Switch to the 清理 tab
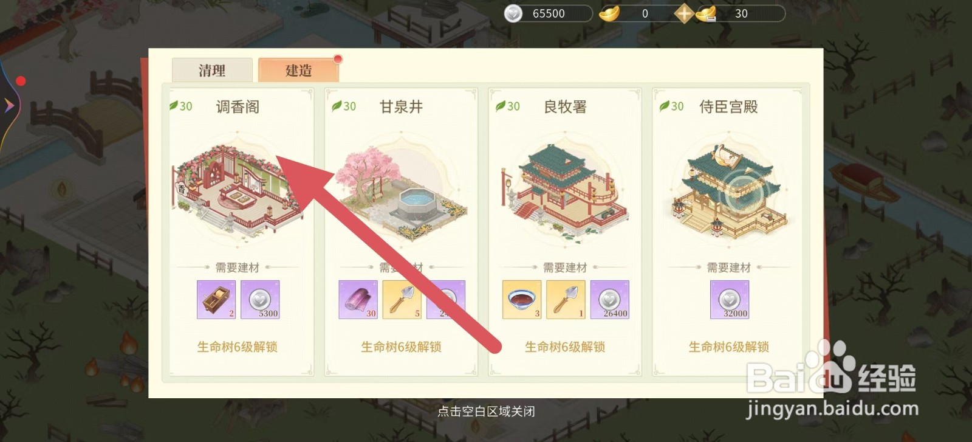 pyautogui.click(x=212, y=70)
